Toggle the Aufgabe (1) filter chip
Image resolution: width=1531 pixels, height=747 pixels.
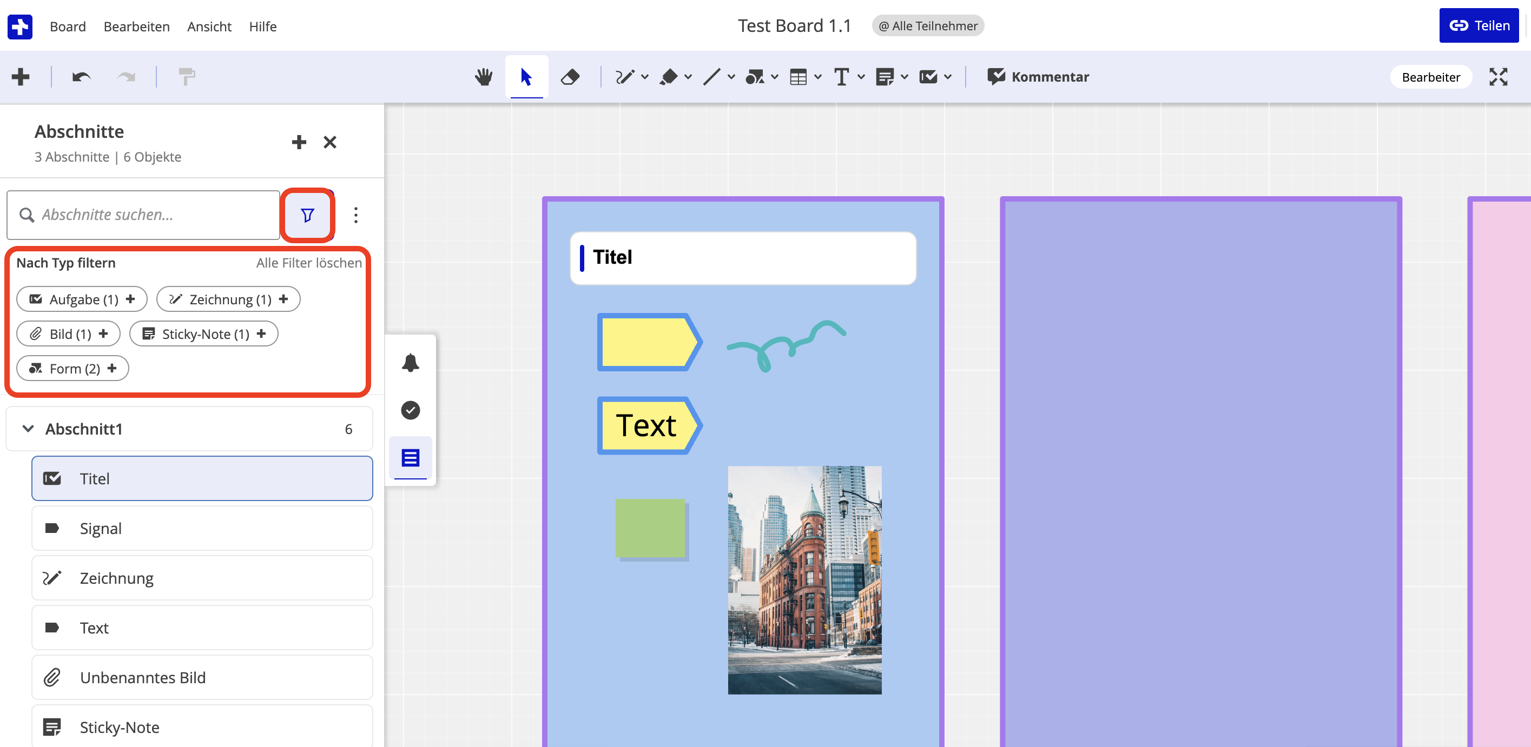coord(82,299)
